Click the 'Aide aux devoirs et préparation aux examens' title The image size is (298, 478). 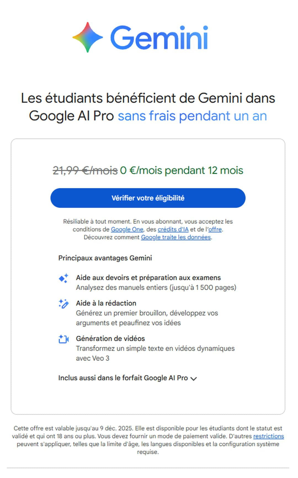tap(148, 277)
